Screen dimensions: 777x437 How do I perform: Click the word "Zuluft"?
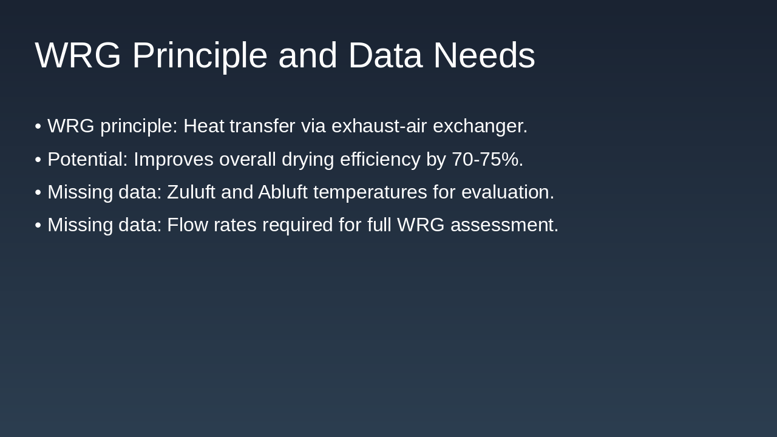(191, 192)
